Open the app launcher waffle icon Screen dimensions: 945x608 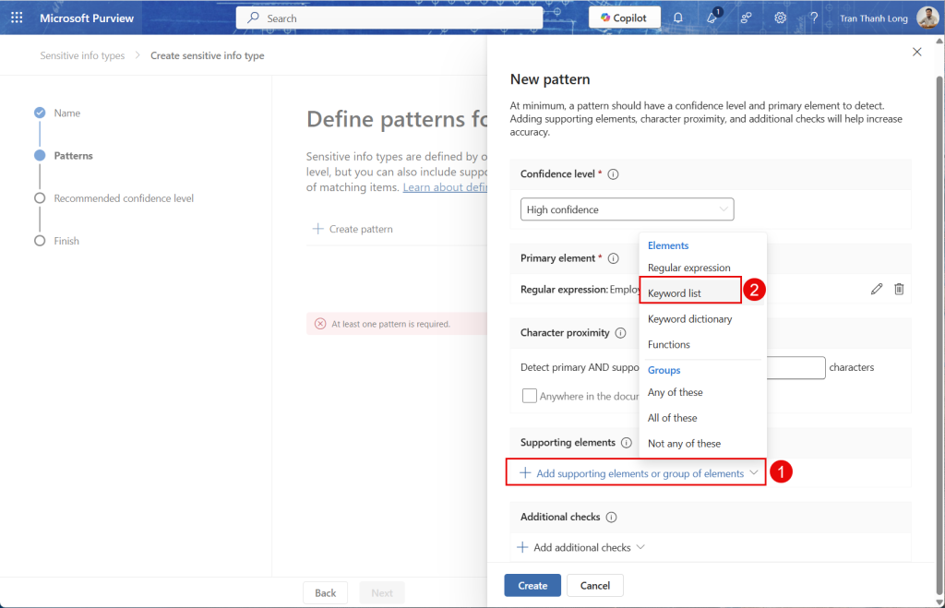[17, 18]
